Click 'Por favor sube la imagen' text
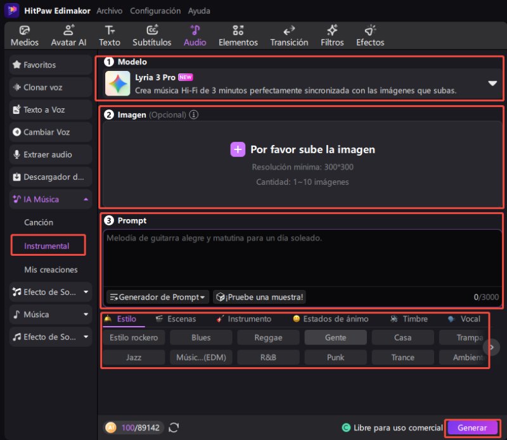This screenshot has height=440, width=507. [312, 149]
